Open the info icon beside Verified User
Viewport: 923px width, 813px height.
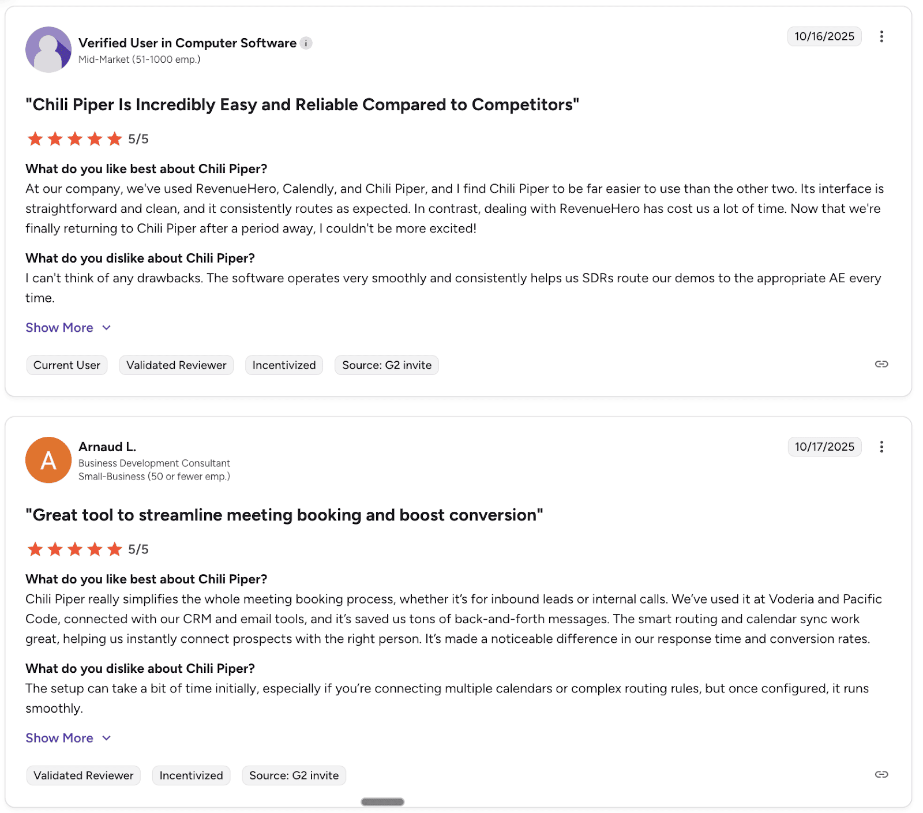[x=306, y=43]
